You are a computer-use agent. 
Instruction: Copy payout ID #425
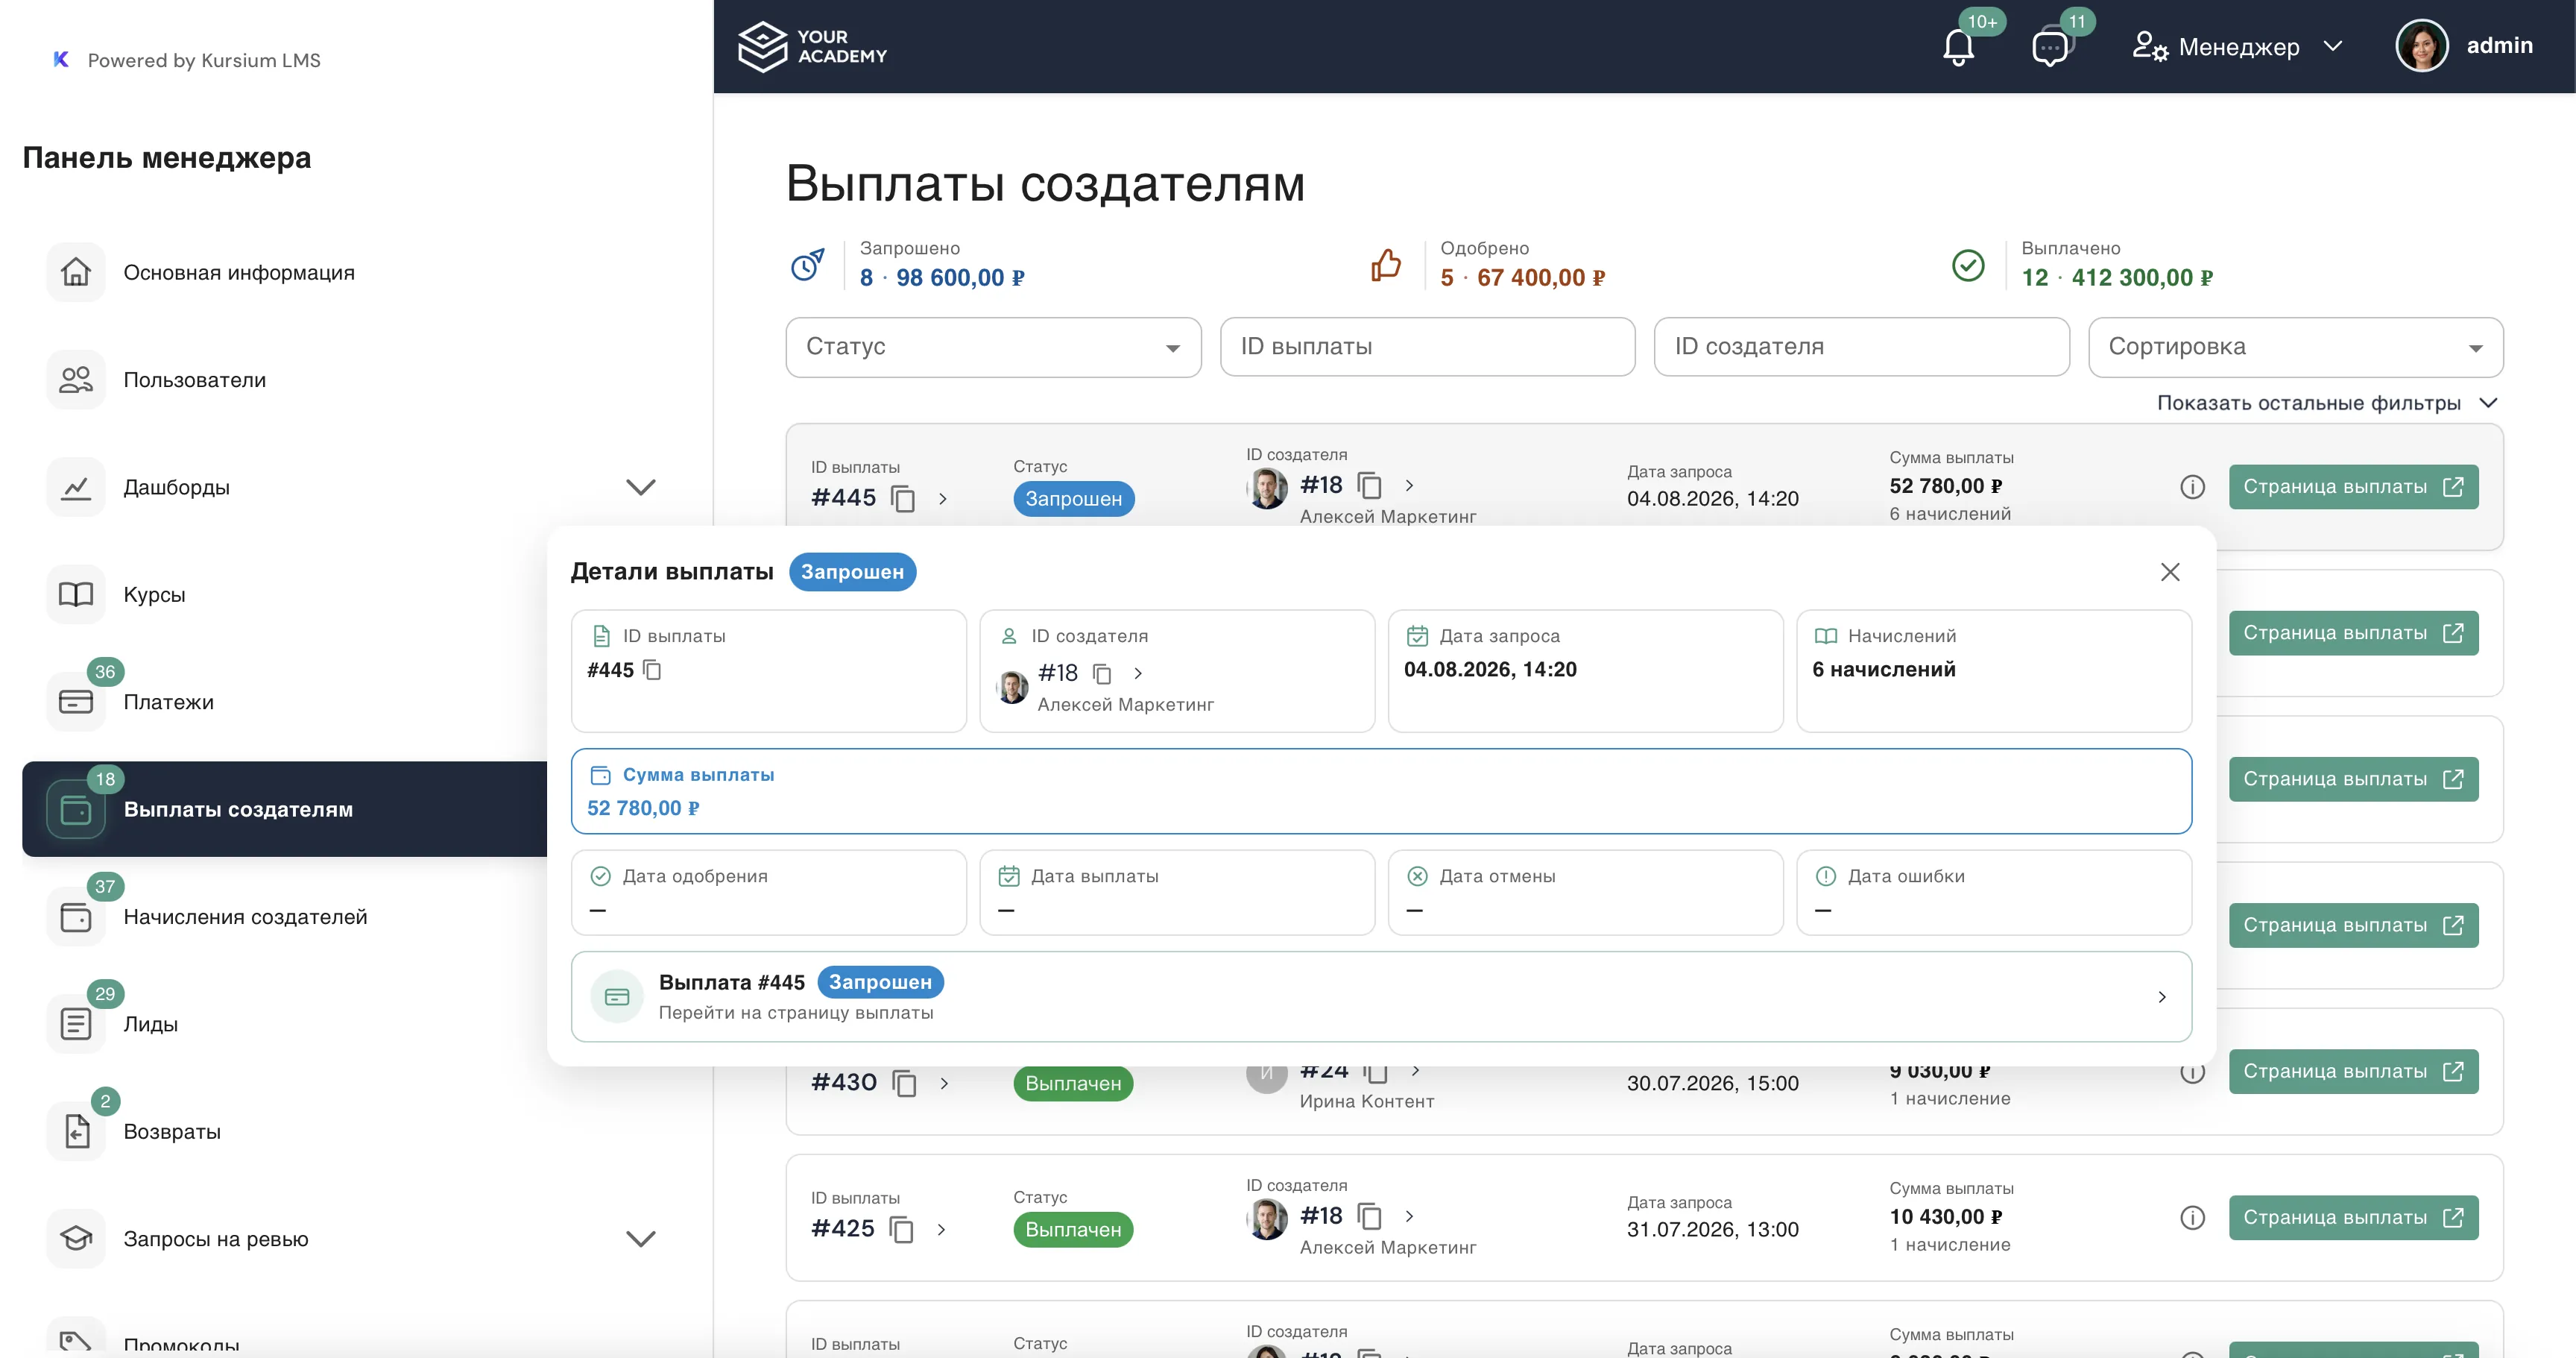[x=902, y=1229]
